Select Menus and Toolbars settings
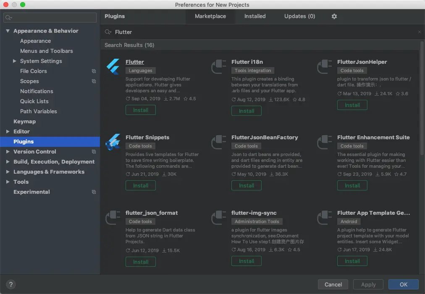This screenshot has width=425, height=294. click(x=46, y=51)
